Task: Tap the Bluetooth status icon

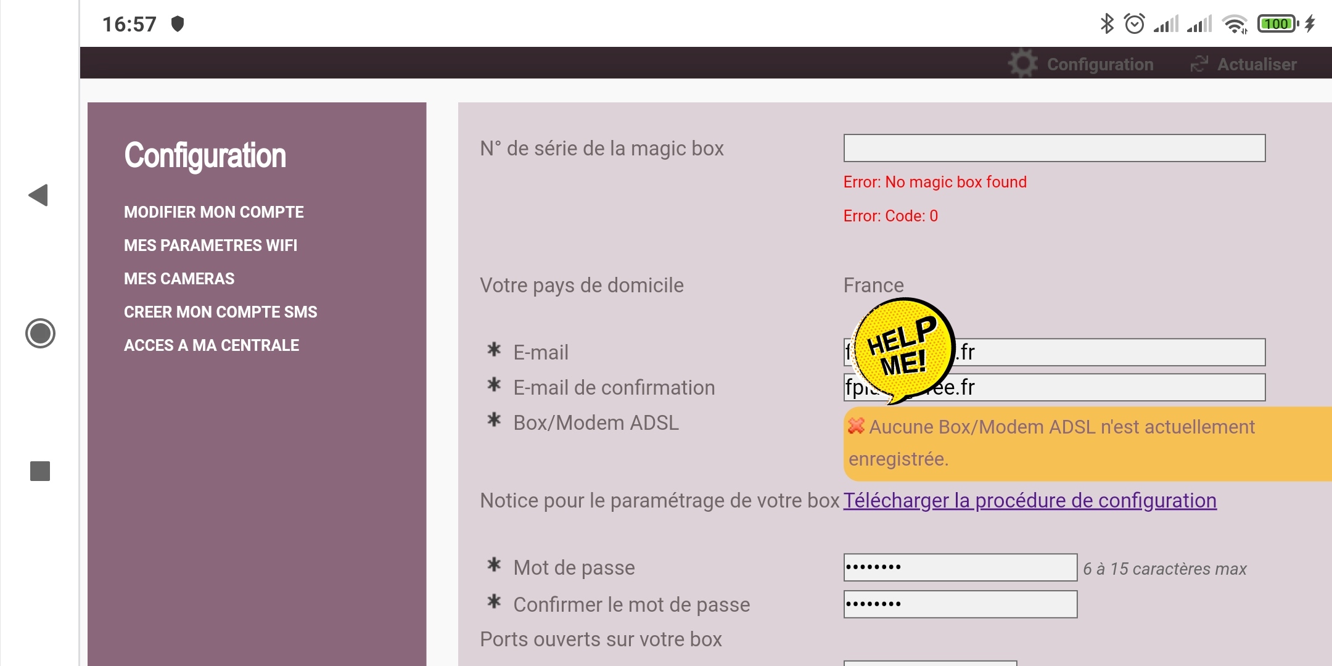Action: click(x=1108, y=24)
